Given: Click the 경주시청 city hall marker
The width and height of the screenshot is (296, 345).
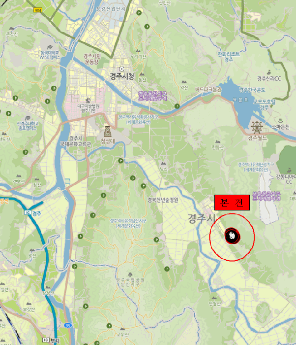Looking at the screenshot, I should pyautogui.click(x=121, y=69).
